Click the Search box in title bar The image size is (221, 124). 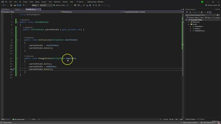(x=80, y=2)
